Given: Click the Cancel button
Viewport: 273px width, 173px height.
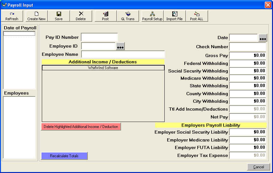Looking at the screenshot, I should tap(258, 167).
